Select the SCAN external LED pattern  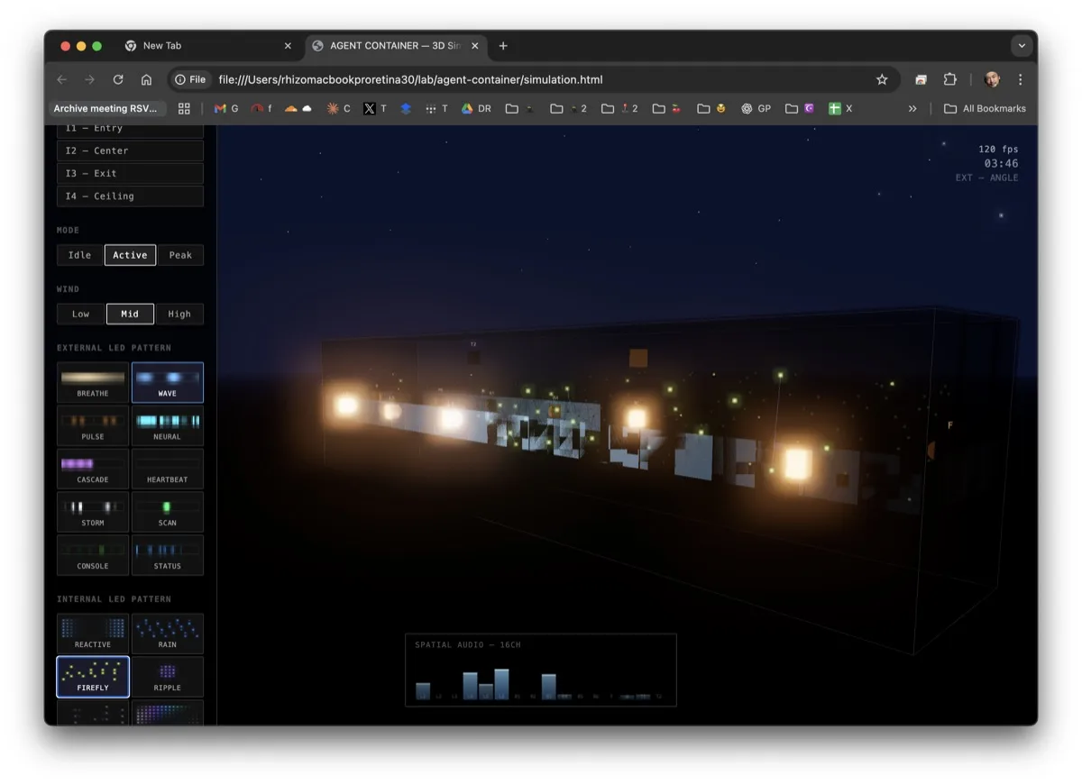(x=168, y=512)
